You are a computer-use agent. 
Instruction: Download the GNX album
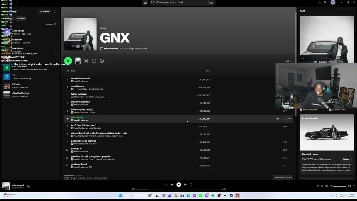click(102, 61)
